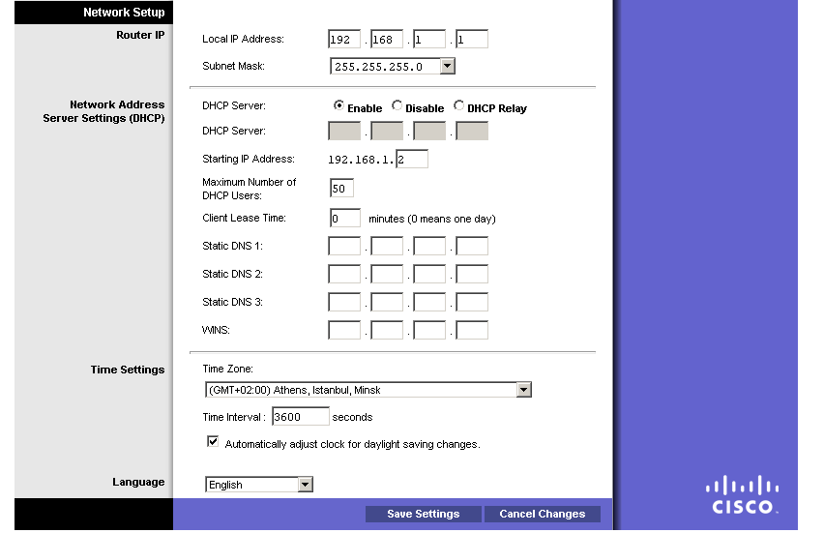Click the Client Lease Time input field
The image size is (824, 533).
344,219
